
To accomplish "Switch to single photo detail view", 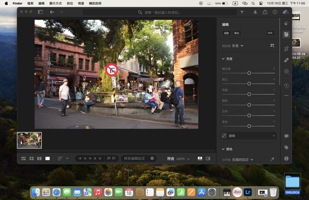I will coord(48,159).
